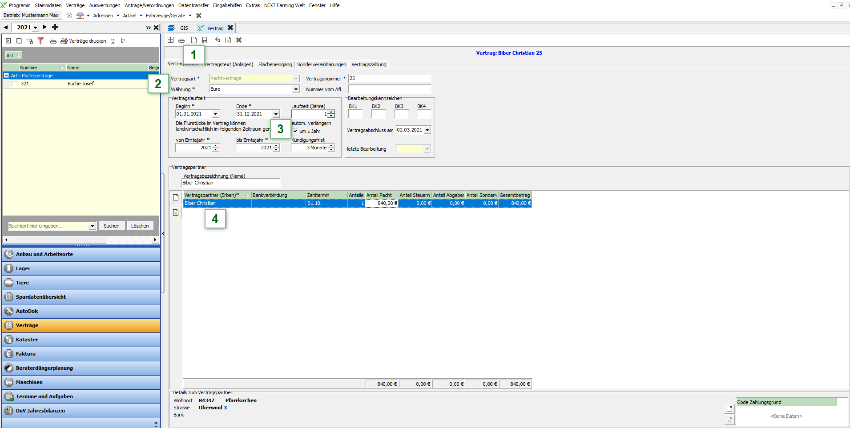Click the Verträge drucken button

[84, 41]
